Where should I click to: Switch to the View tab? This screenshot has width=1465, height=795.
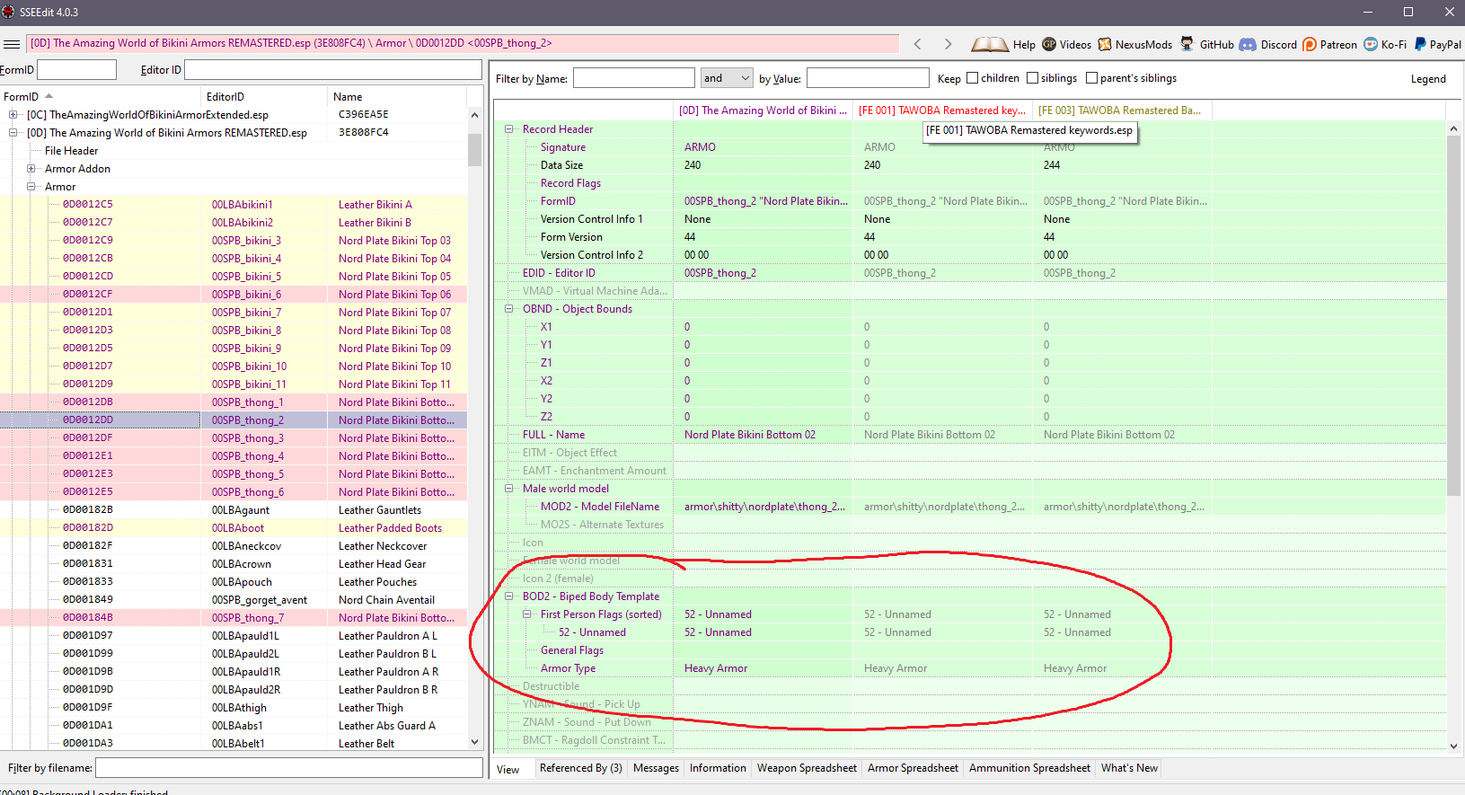click(508, 769)
